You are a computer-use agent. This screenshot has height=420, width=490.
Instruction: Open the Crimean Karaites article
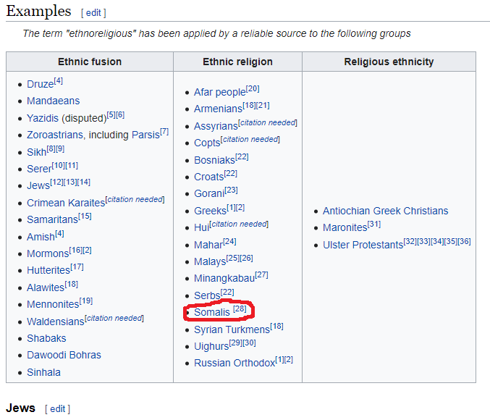click(x=66, y=203)
